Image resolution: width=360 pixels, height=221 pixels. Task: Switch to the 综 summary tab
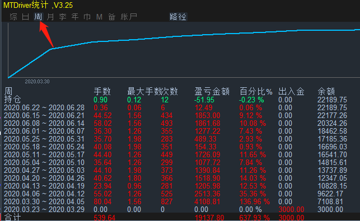(x=13, y=17)
